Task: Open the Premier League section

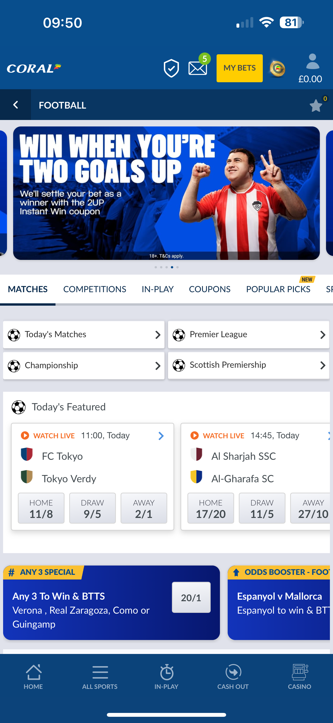Action: pyautogui.click(x=249, y=335)
